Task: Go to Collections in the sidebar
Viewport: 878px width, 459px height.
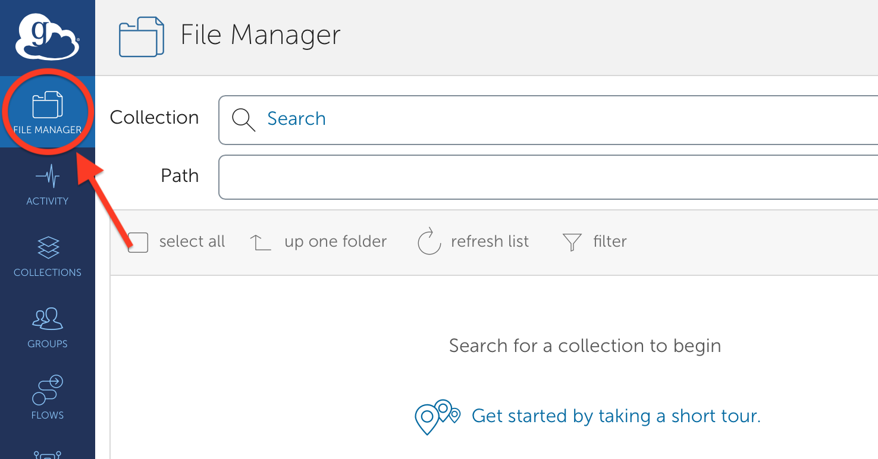Action: (x=47, y=256)
